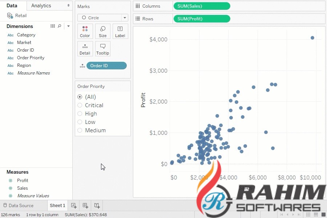Click the Abc type icon beside Category
327x218 pixels.
click(x=11, y=35)
